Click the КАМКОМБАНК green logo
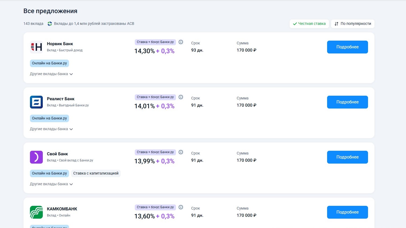Viewport: 406px width, 228px height. click(36, 212)
